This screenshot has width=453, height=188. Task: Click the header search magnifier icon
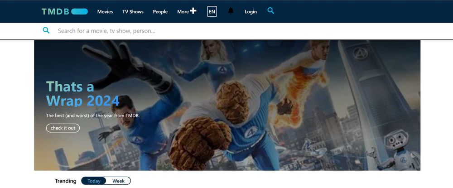click(x=271, y=11)
